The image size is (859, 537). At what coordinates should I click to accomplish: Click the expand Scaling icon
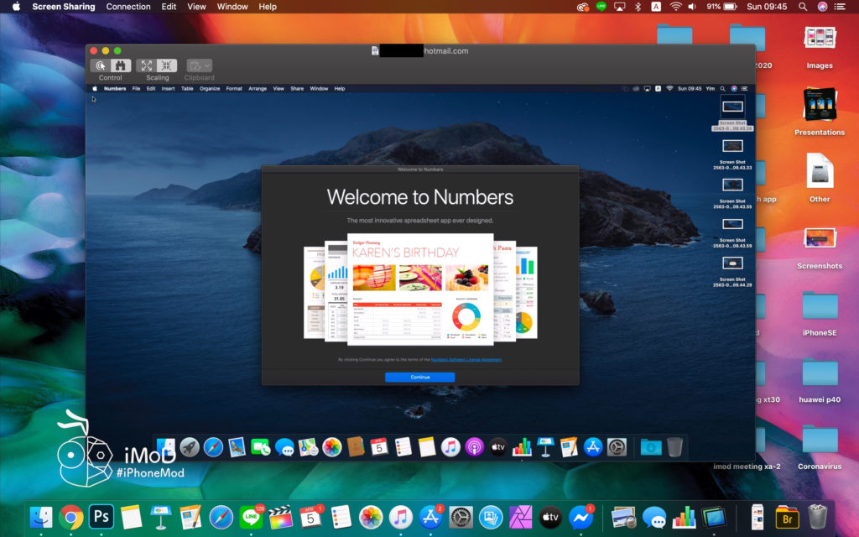[x=146, y=65]
